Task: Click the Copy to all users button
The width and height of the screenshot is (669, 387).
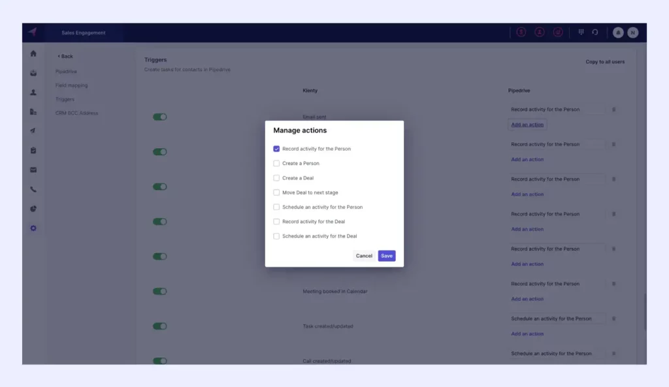Action: 605,62
